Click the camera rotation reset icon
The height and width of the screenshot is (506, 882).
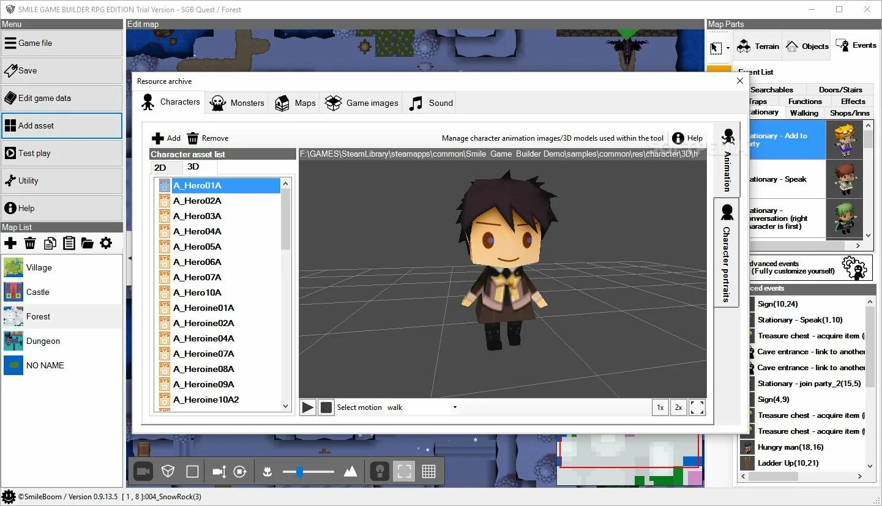(240, 471)
